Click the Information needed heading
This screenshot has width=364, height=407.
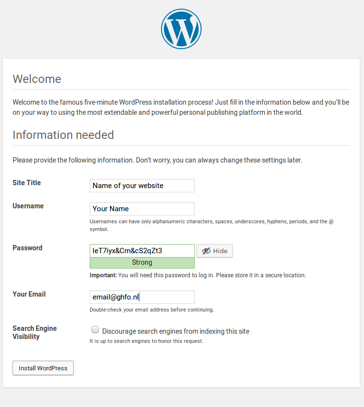pos(63,135)
